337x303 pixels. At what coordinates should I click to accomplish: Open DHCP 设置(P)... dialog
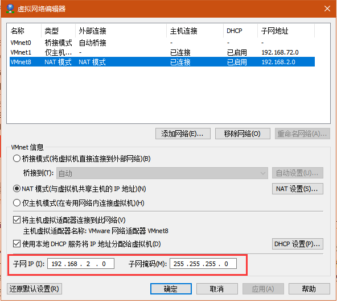point(298,244)
